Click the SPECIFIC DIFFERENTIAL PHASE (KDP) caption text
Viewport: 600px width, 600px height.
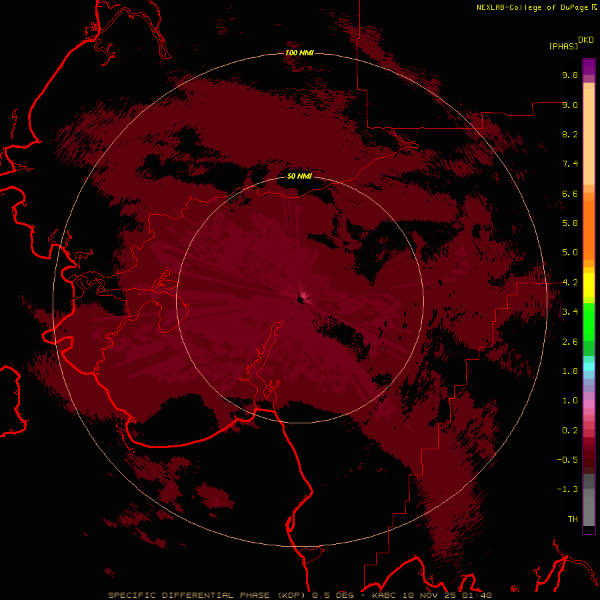209,595
